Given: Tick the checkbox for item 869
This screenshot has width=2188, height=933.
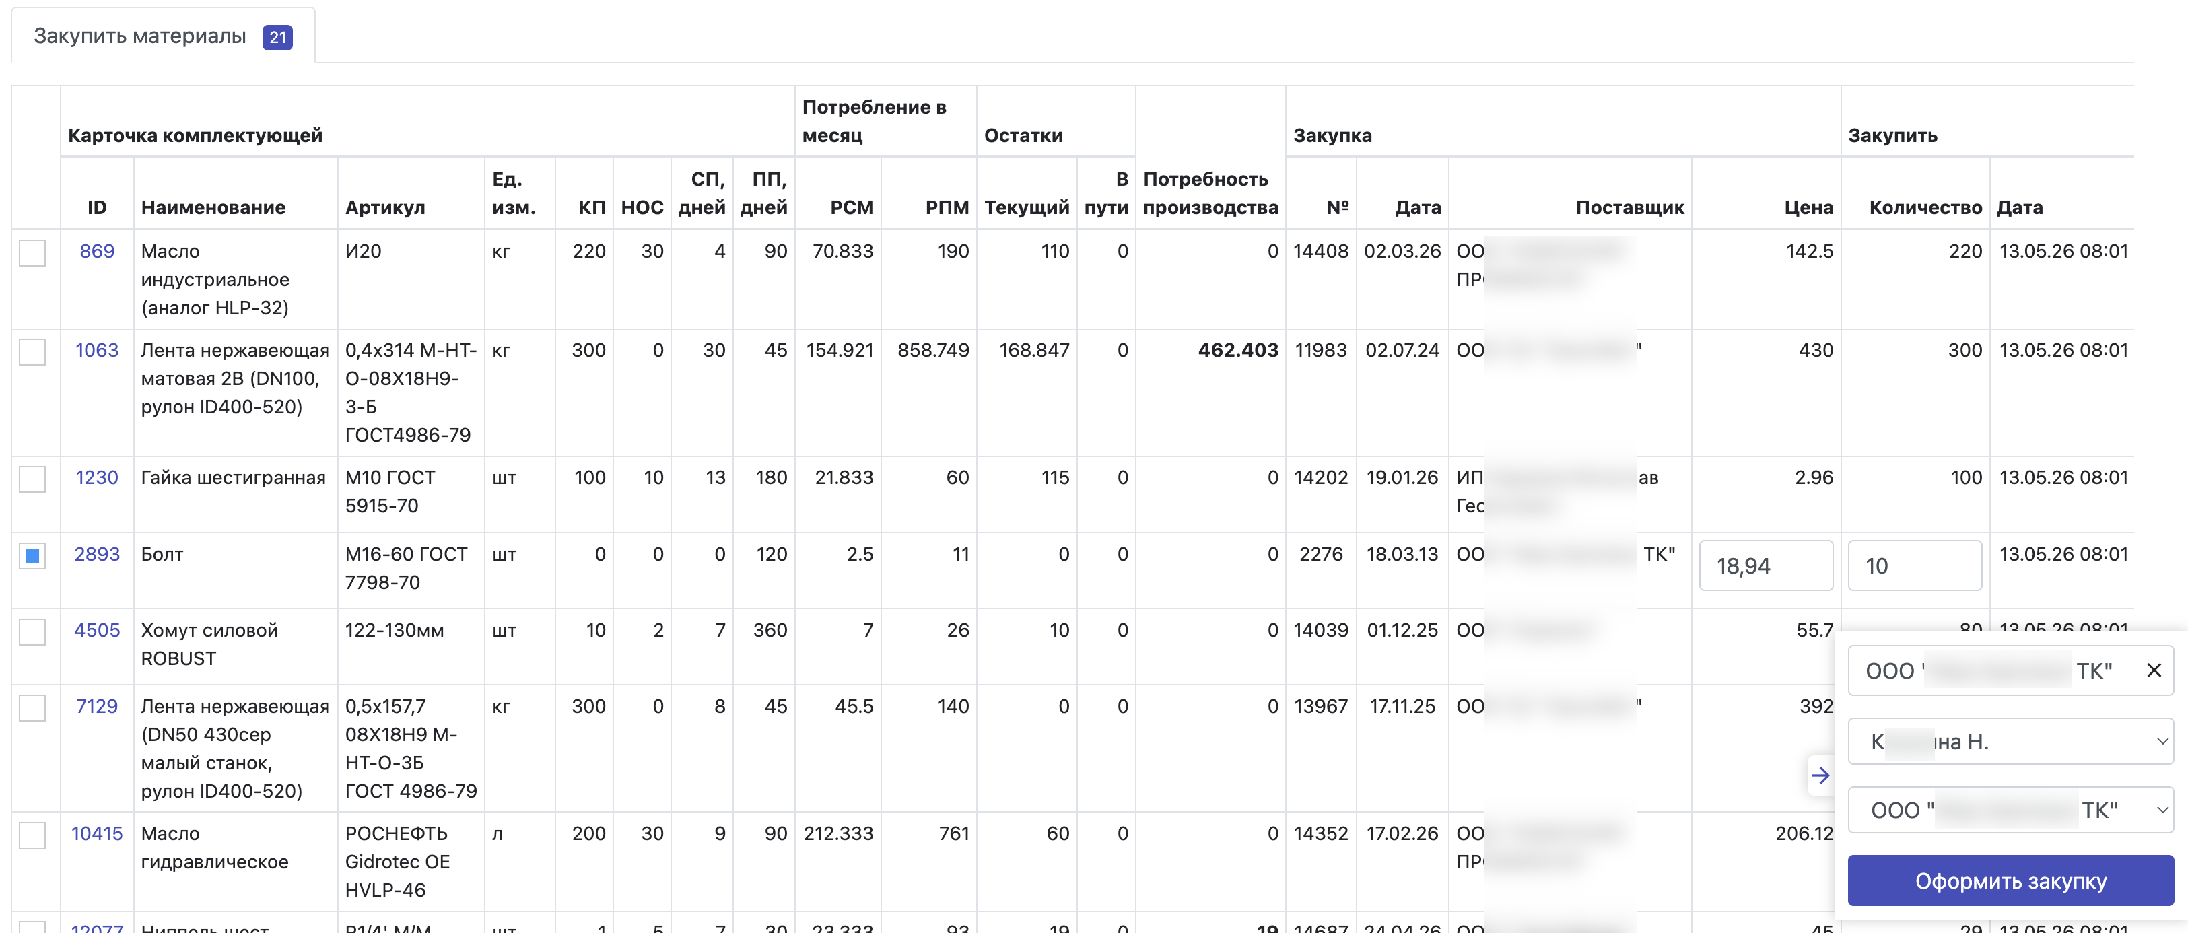Looking at the screenshot, I should click(x=32, y=253).
